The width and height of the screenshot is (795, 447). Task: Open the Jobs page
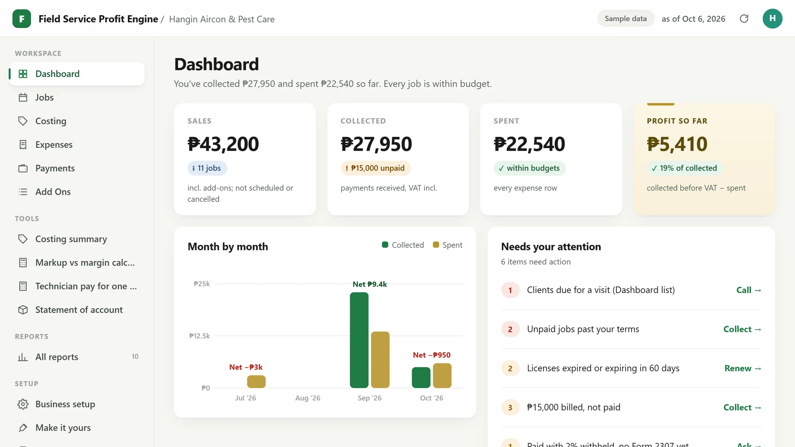tap(77, 97)
